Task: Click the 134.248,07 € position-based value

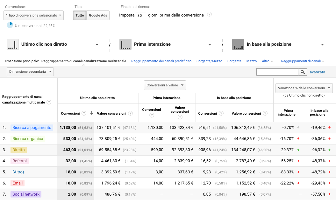Action: point(243,150)
